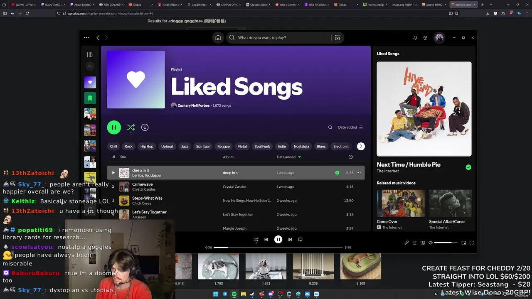This screenshot has height=299, width=532.
Task: Filter by Upbeat chip
Action: (167, 146)
